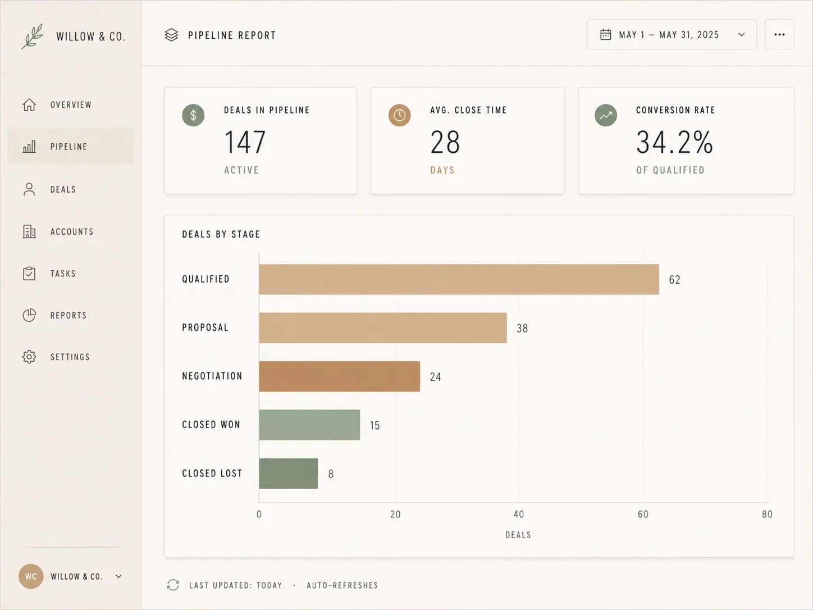Click the Overview house icon
Viewport: 813px width, 610px height.
[29, 105]
